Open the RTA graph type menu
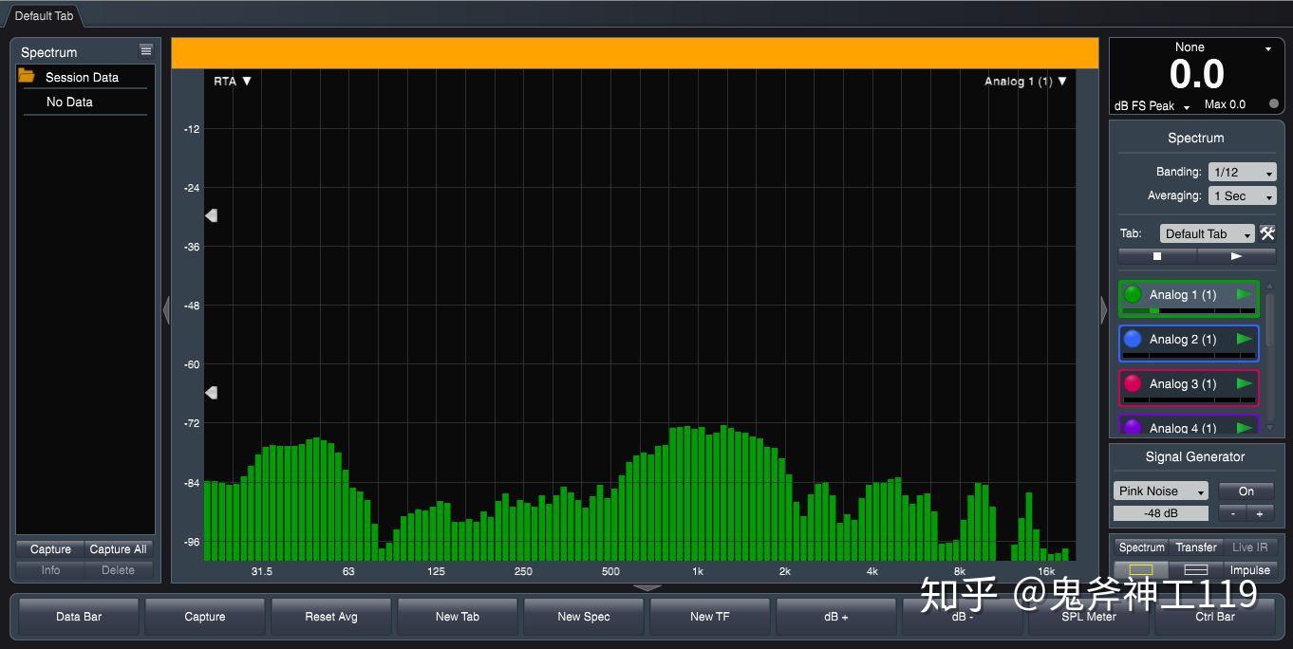The image size is (1293, 649). coord(233,82)
